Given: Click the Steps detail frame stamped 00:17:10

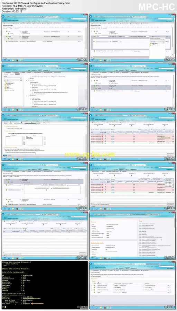Looking at the screenshot, I should tap(132, 236).
